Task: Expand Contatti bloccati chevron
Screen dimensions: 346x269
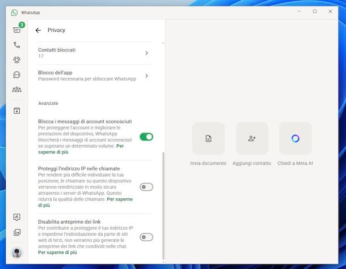Action: (x=146, y=53)
